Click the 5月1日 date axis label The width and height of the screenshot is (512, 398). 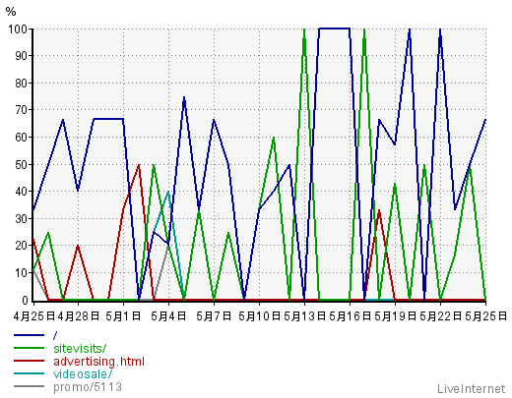point(123,316)
